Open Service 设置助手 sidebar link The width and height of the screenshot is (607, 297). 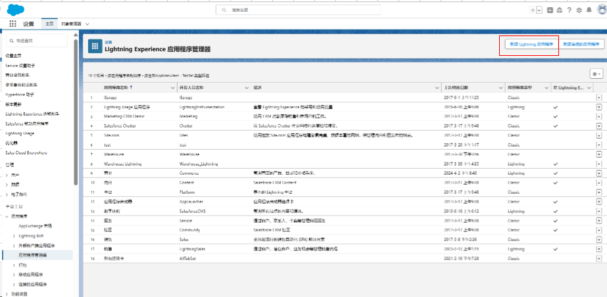pos(20,65)
